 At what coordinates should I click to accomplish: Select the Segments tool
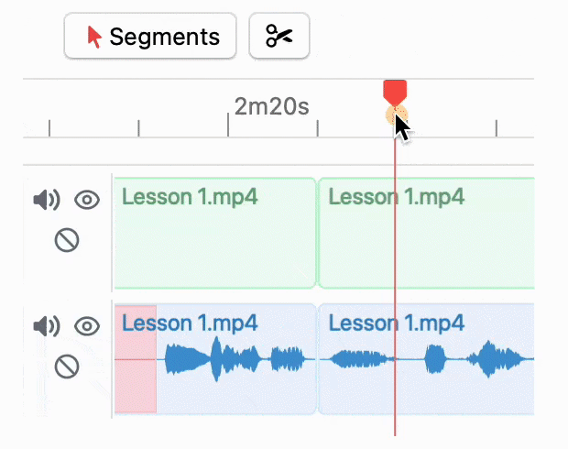pos(150,37)
